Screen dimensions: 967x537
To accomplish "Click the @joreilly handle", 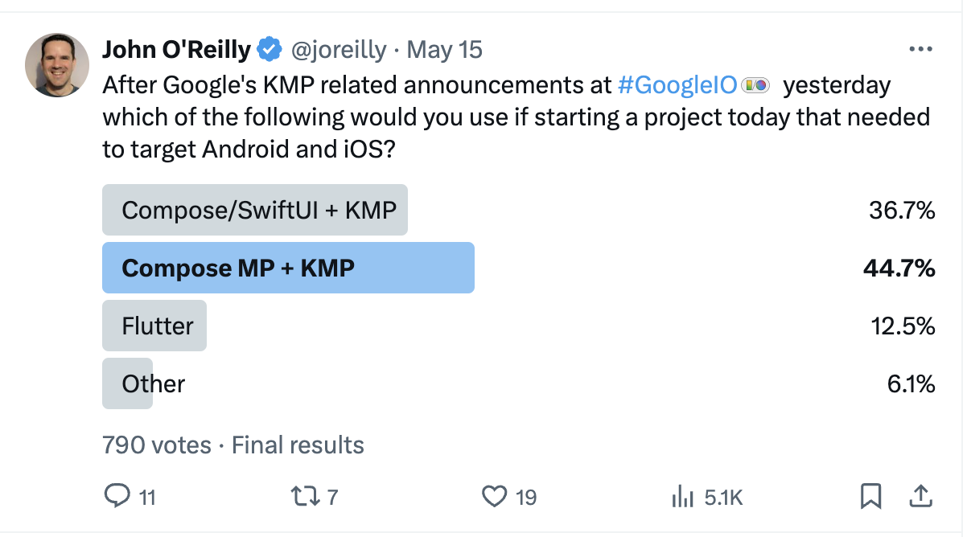I will click(340, 49).
